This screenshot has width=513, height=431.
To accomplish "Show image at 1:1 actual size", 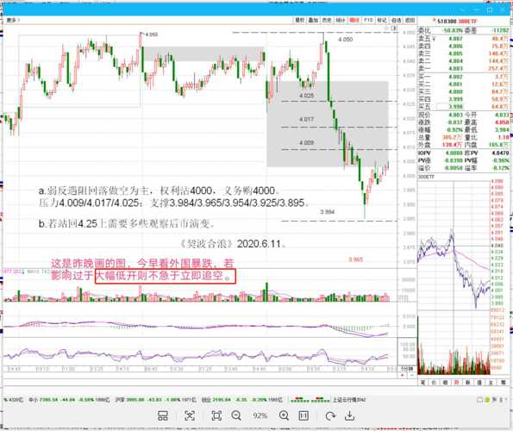I will [303, 415].
